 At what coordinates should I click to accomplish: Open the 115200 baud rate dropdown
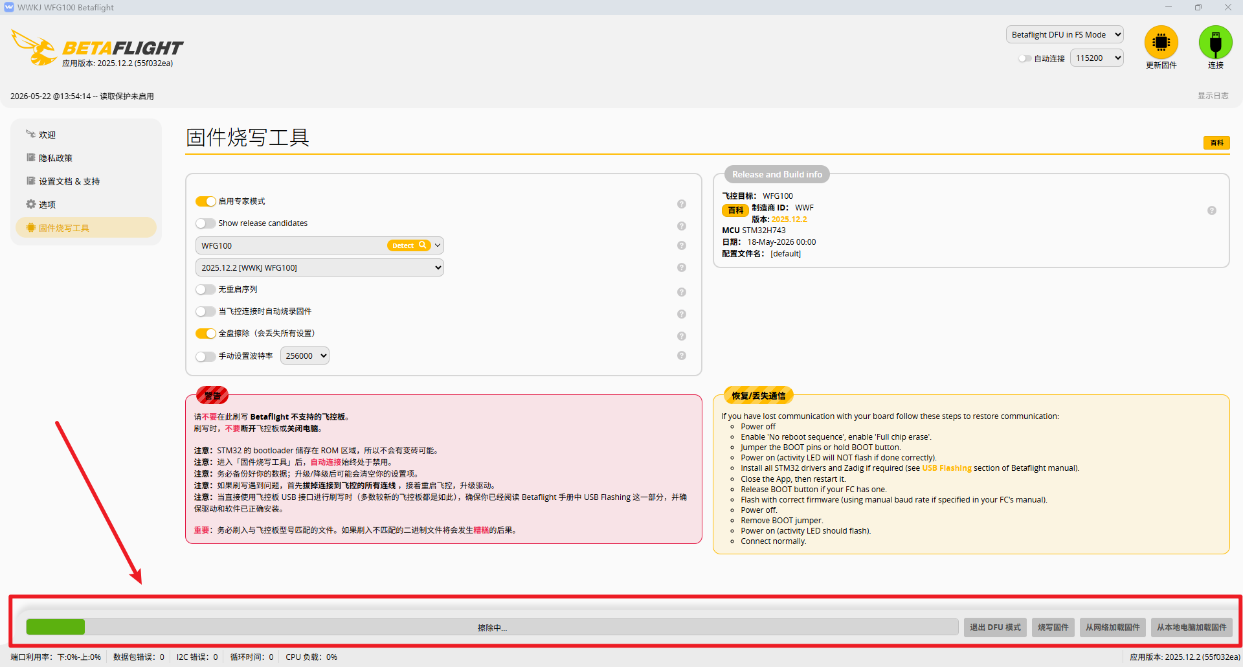[x=1097, y=58]
